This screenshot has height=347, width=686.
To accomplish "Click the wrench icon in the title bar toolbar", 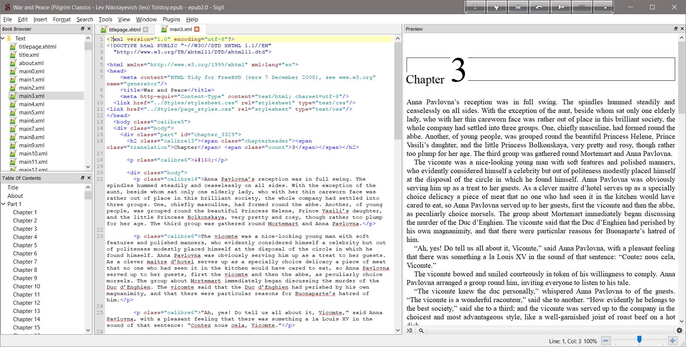I will click(x=496, y=7).
